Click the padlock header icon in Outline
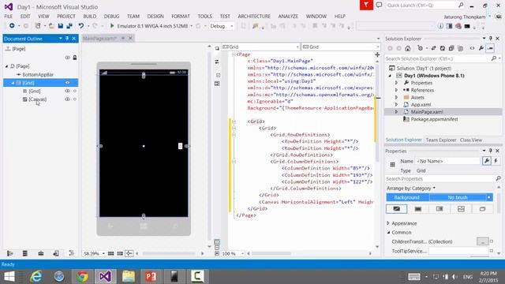 click(x=75, y=58)
